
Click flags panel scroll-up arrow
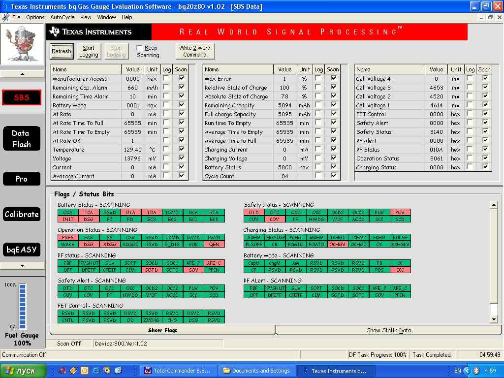coord(494,205)
